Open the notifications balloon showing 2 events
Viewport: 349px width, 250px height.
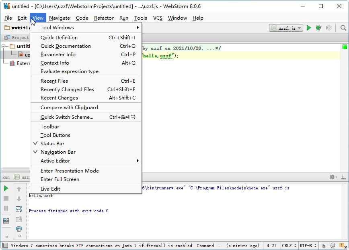(343, 246)
